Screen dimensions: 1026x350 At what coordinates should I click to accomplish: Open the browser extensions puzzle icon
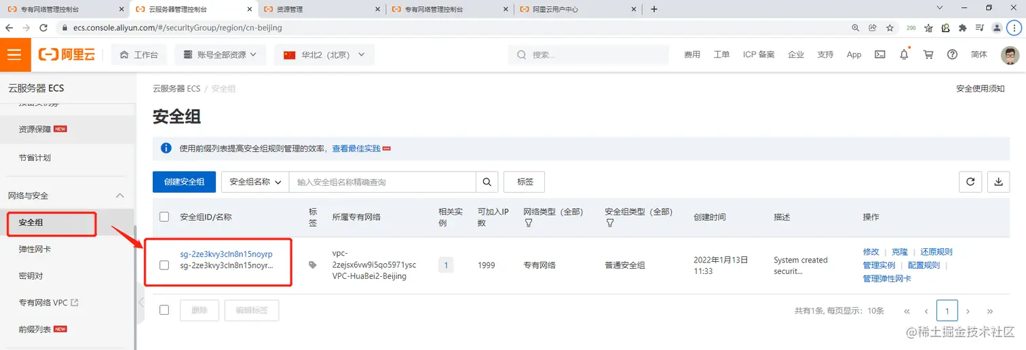click(x=962, y=28)
